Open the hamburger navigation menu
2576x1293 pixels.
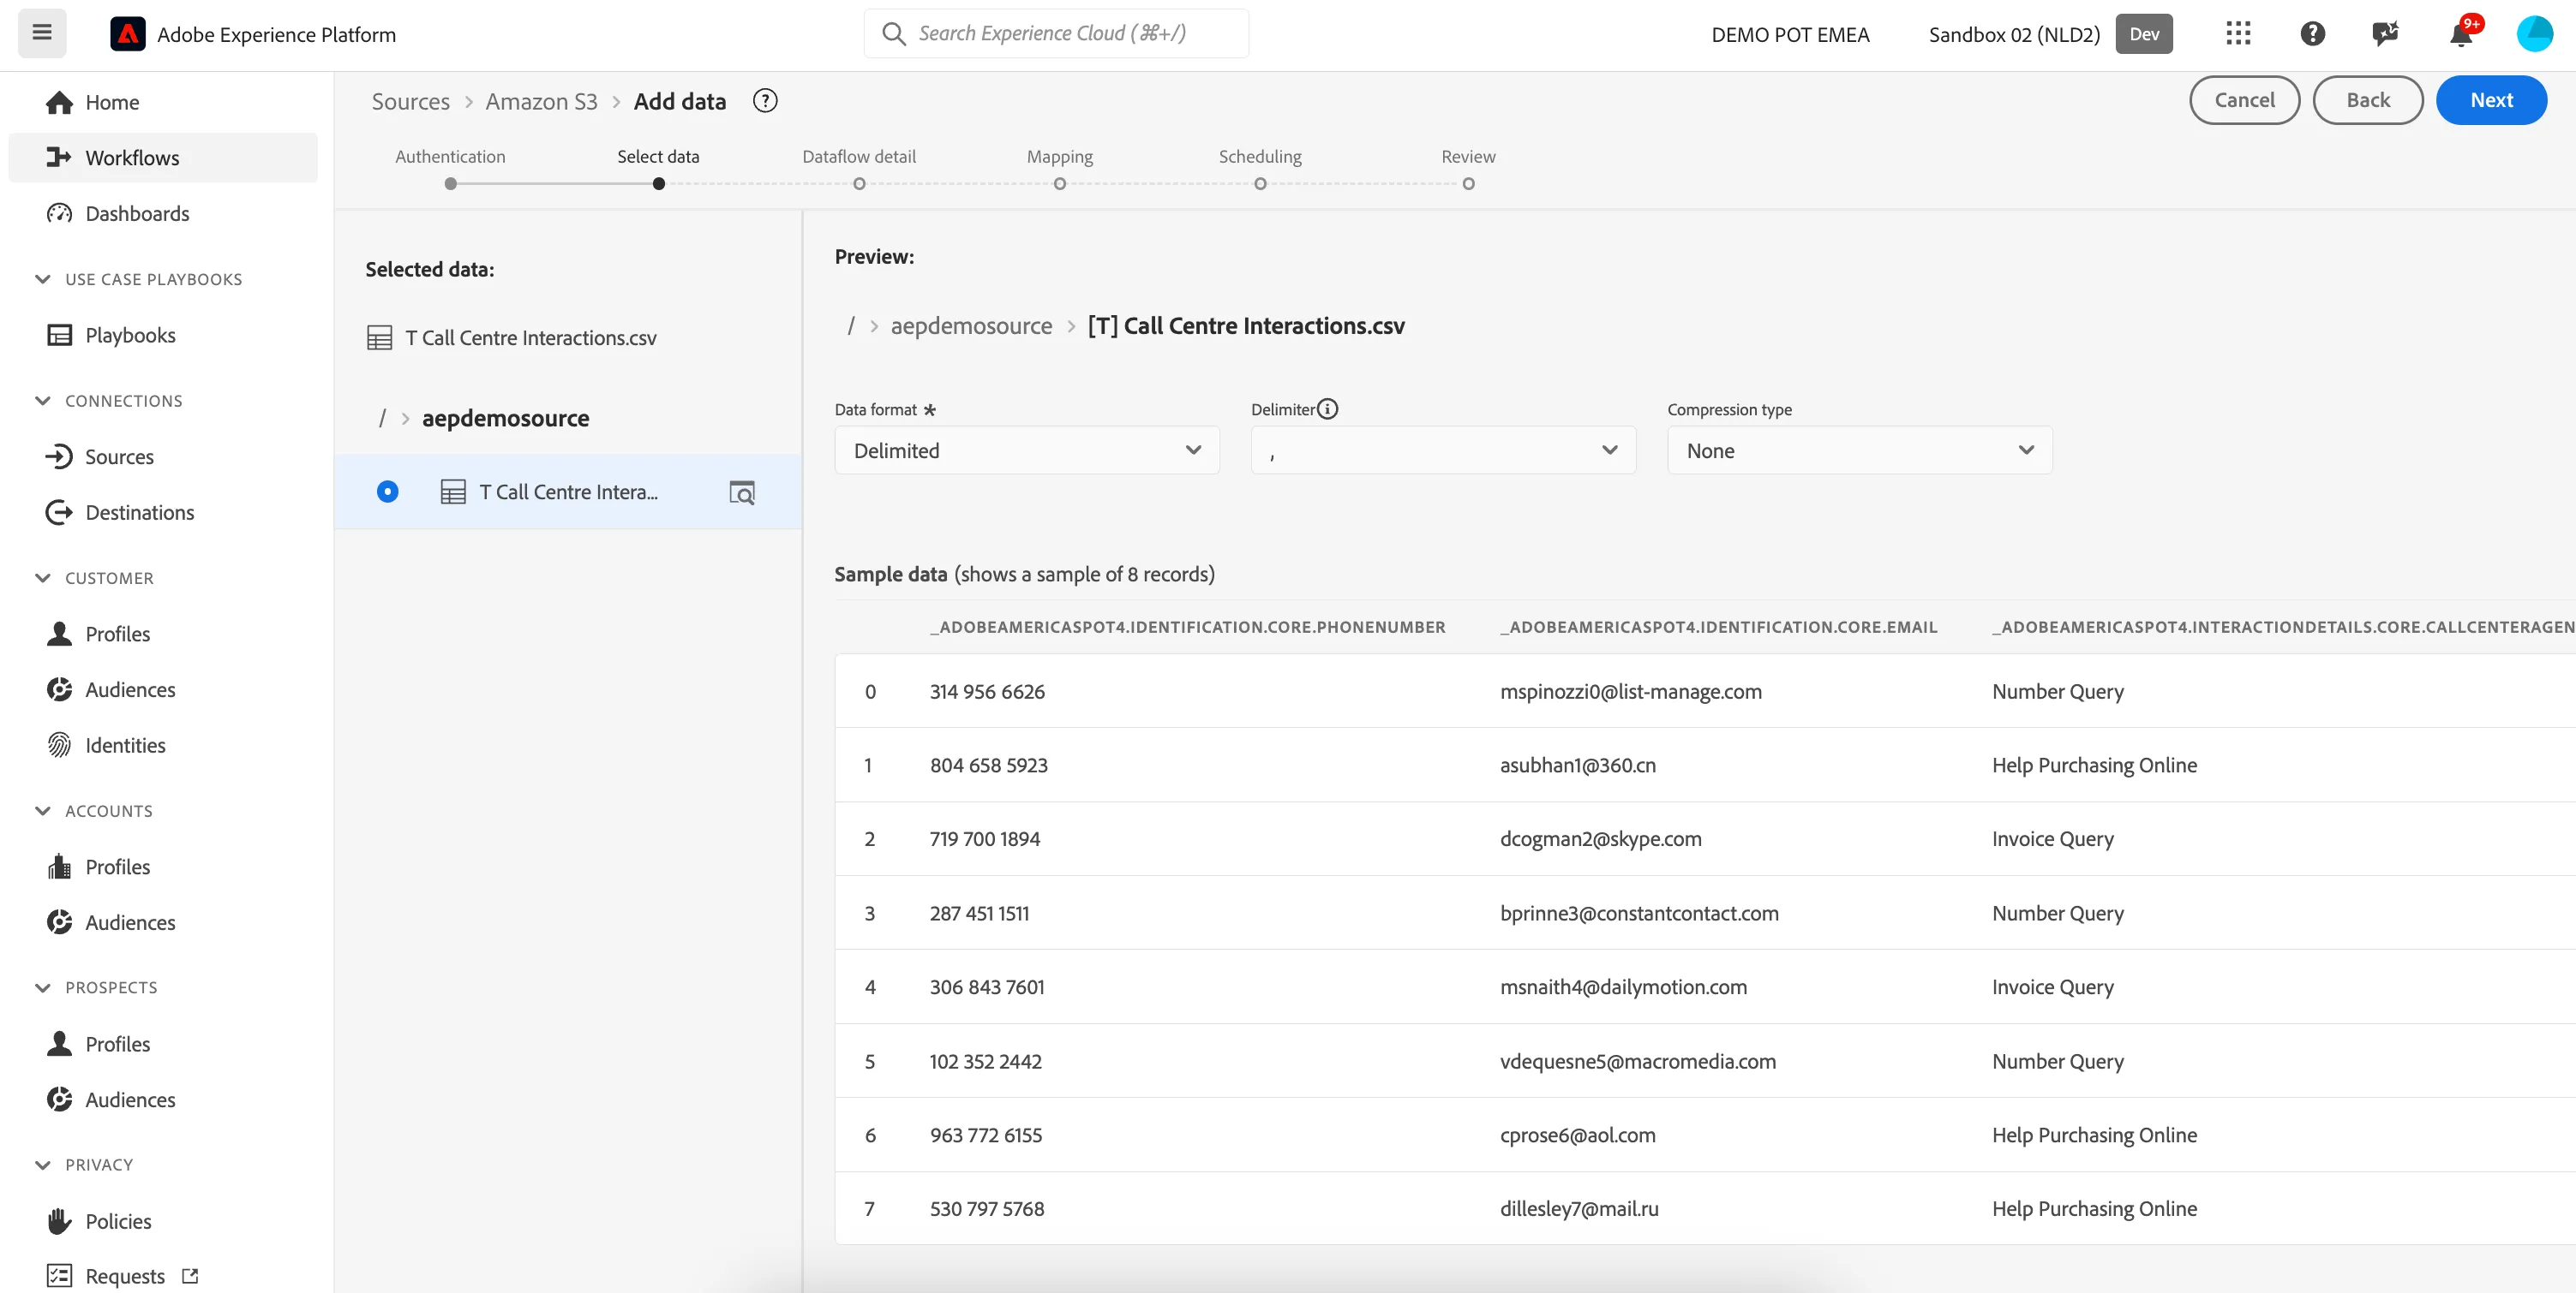coord(42,33)
